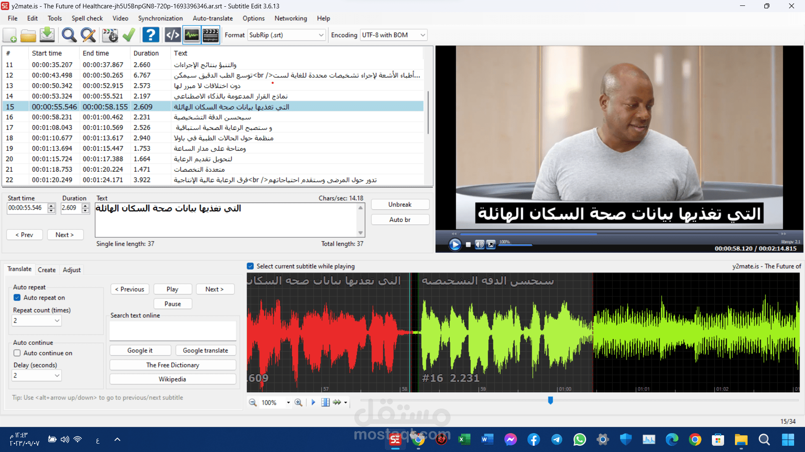Switch video player to fullscreen
Screen dimensions: 805x452
(x=491, y=244)
